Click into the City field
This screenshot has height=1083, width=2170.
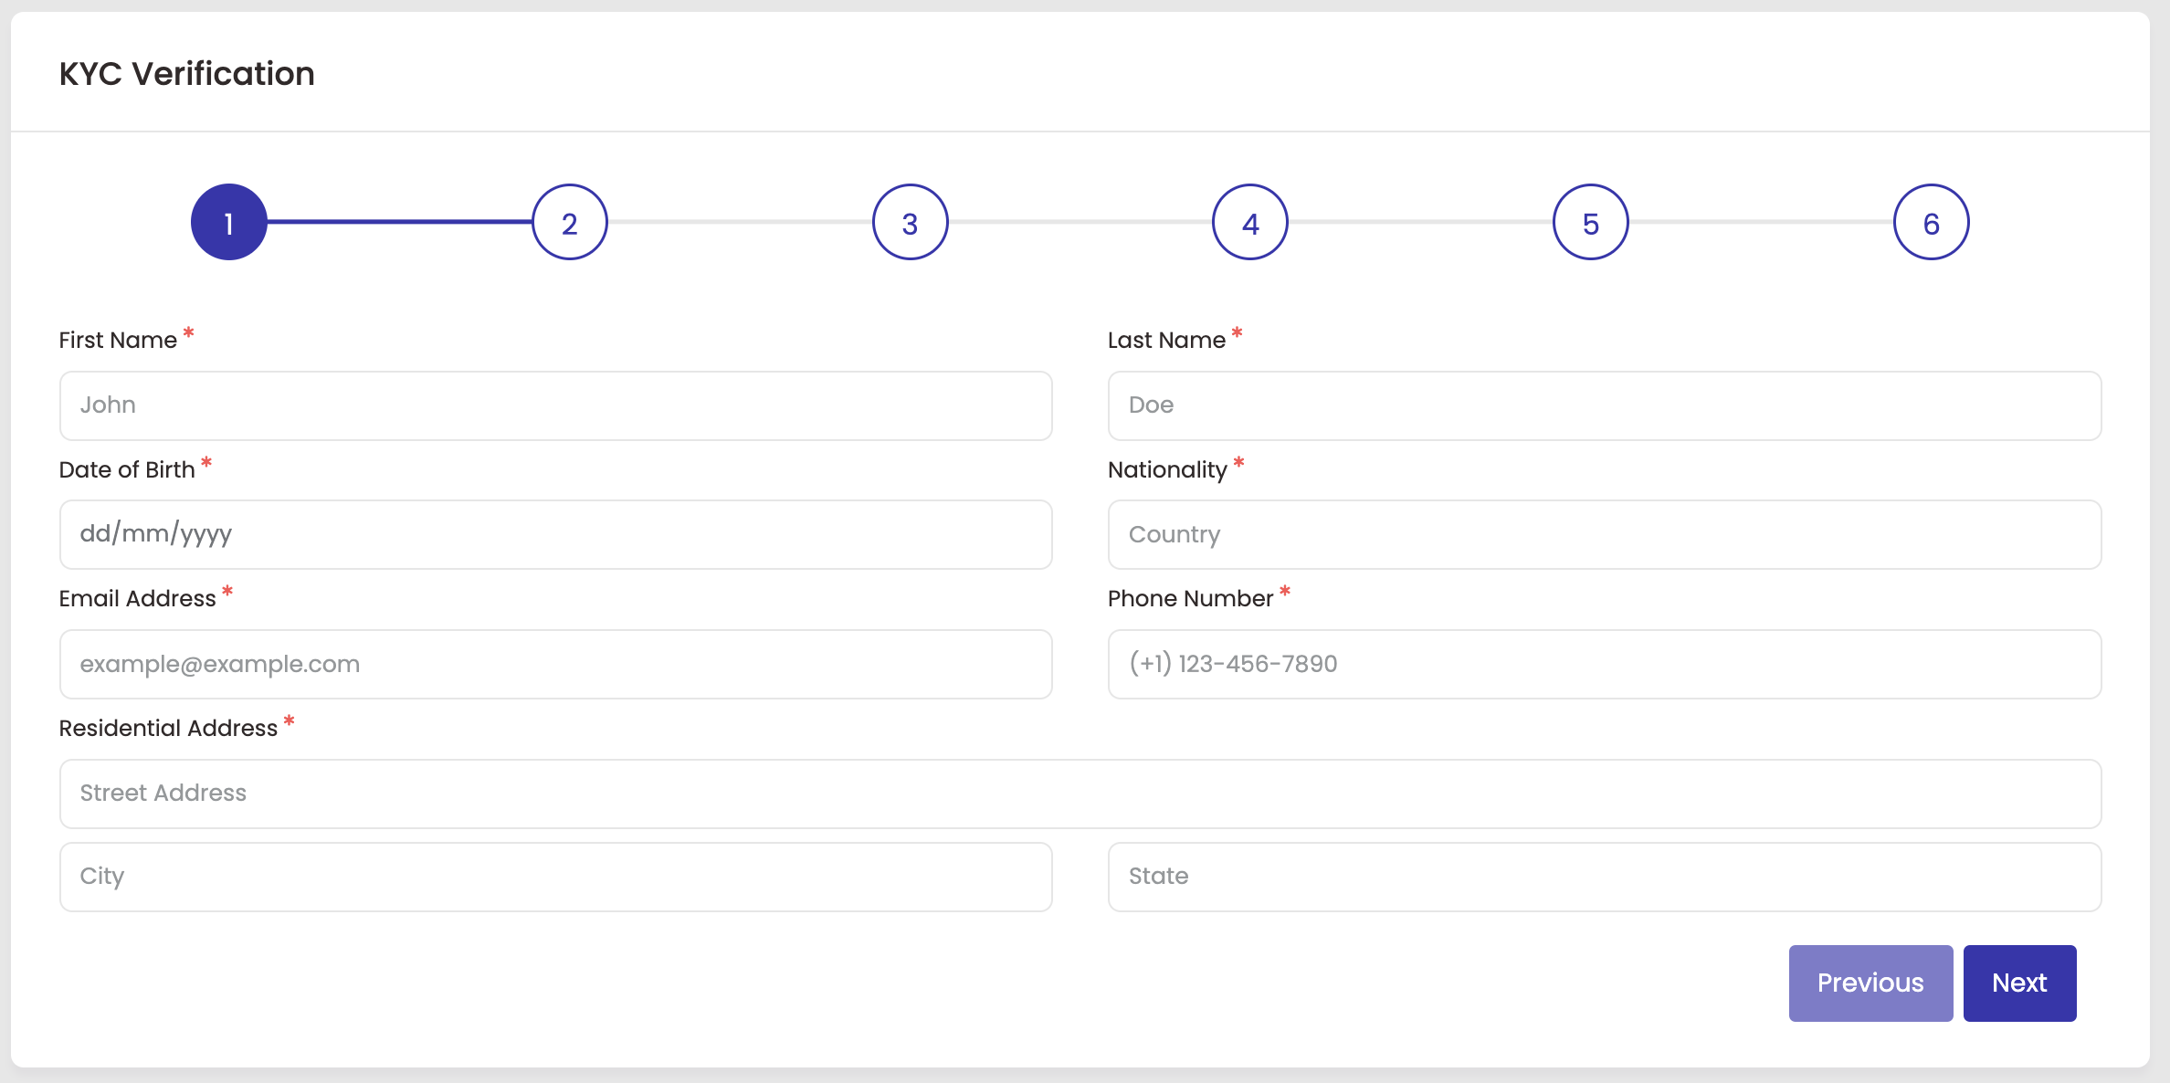(555, 877)
